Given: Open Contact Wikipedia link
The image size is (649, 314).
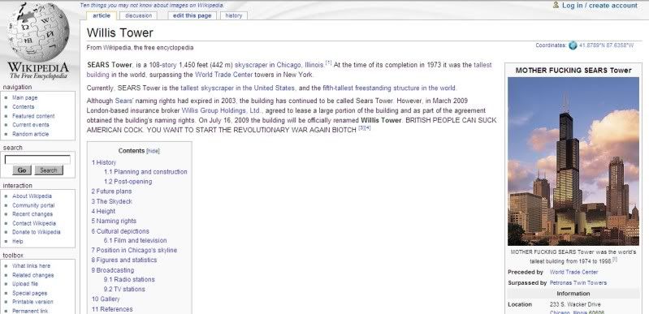Looking at the screenshot, I should (34, 223).
